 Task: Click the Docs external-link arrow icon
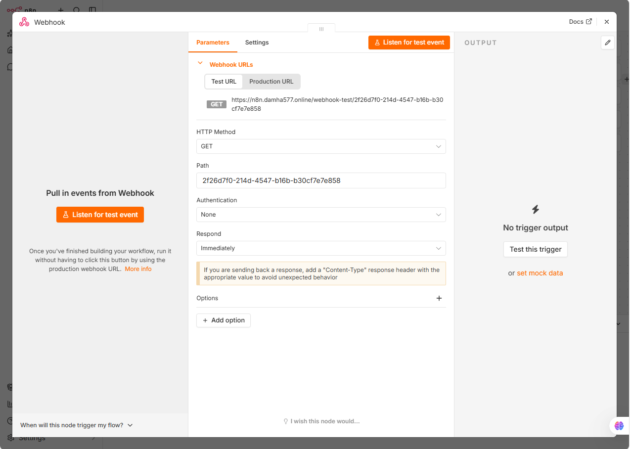coord(588,22)
